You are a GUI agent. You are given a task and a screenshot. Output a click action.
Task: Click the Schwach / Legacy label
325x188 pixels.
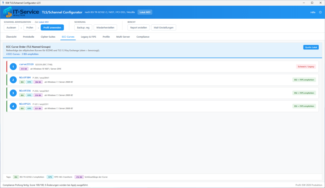pos(306,66)
